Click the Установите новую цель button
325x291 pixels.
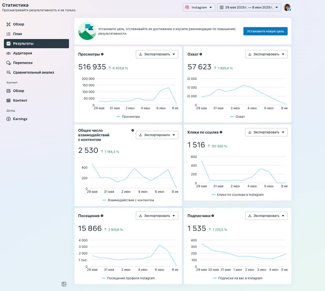click(265, 31)
